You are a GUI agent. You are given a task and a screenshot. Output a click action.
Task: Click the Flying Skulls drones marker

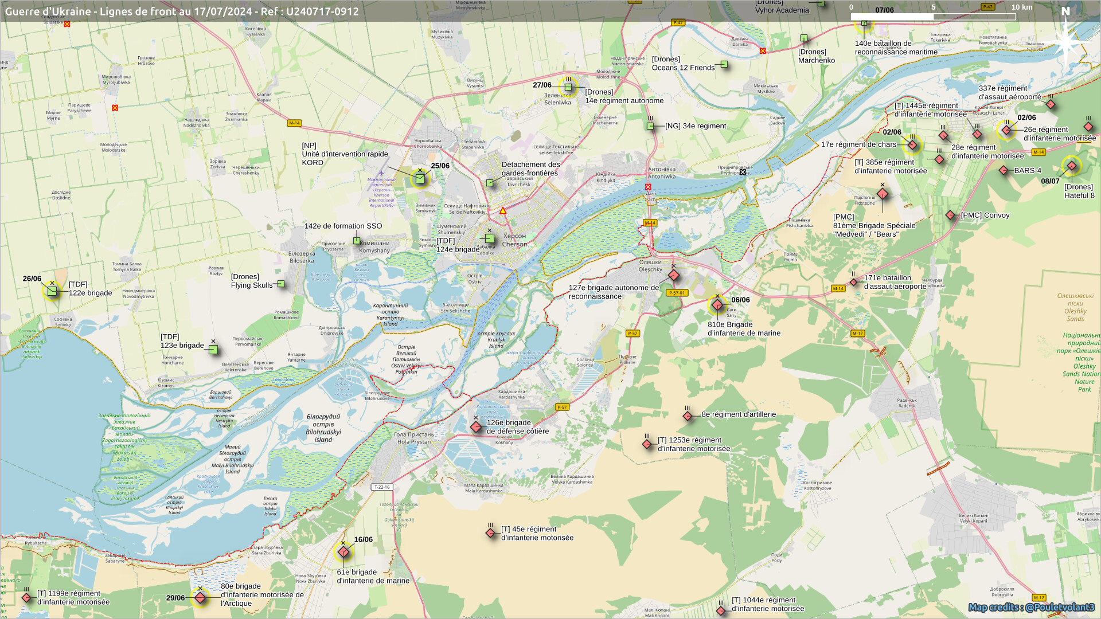(281, 284)
